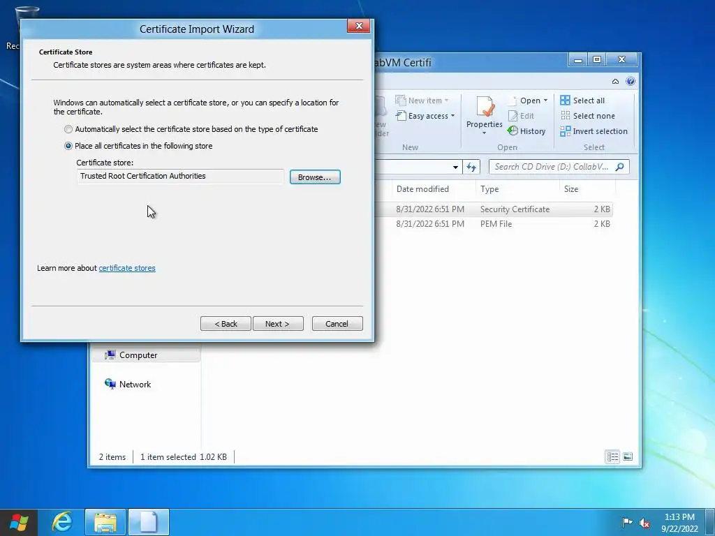This screenshot has width=715, height=536.
Task: Launch Internet Explorer from the taskbar
Action: (x=62, y=522)
